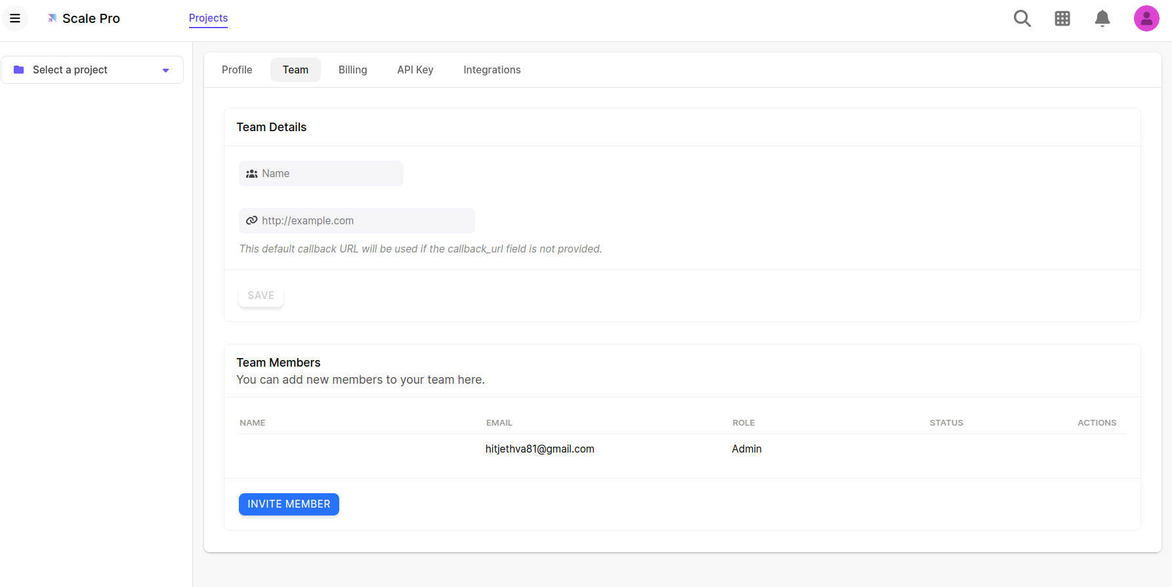Click the project dropdown caret arrow
The image size is (1172, 587).
pyautogui.click(x=165, y=70)
